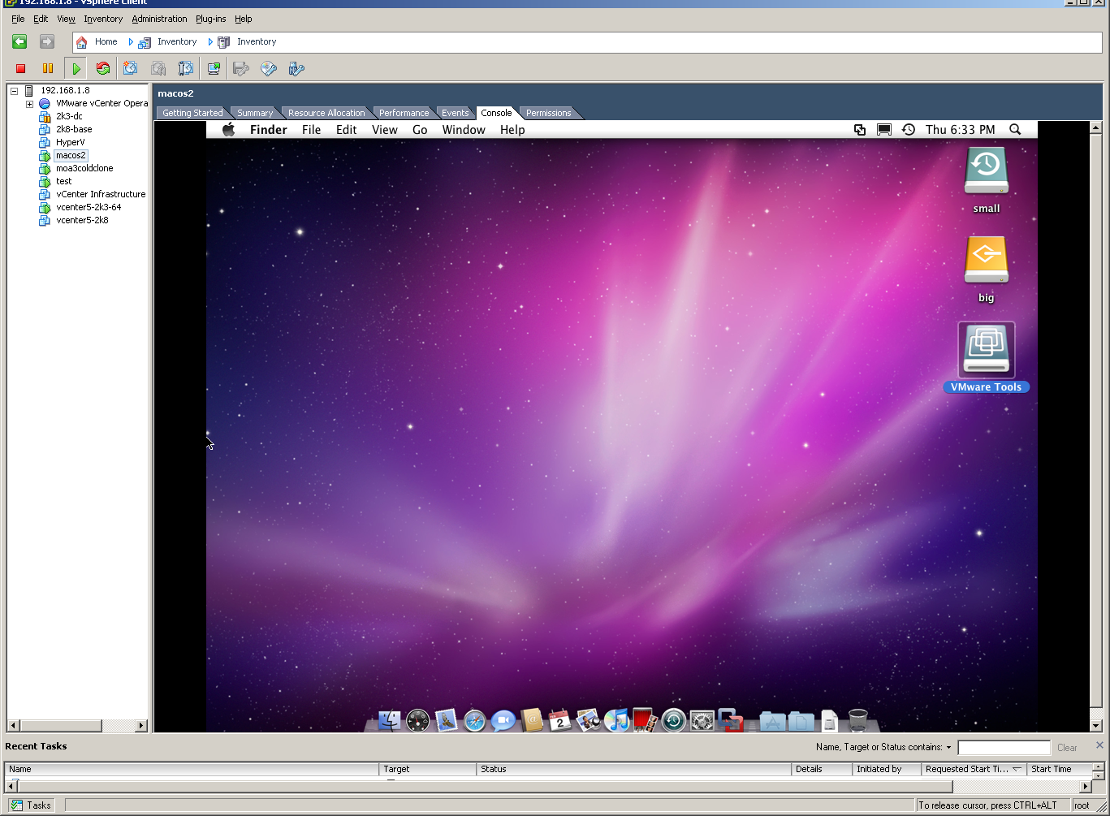Connect CD/DVD device toolbar icon

pos(269,69)
